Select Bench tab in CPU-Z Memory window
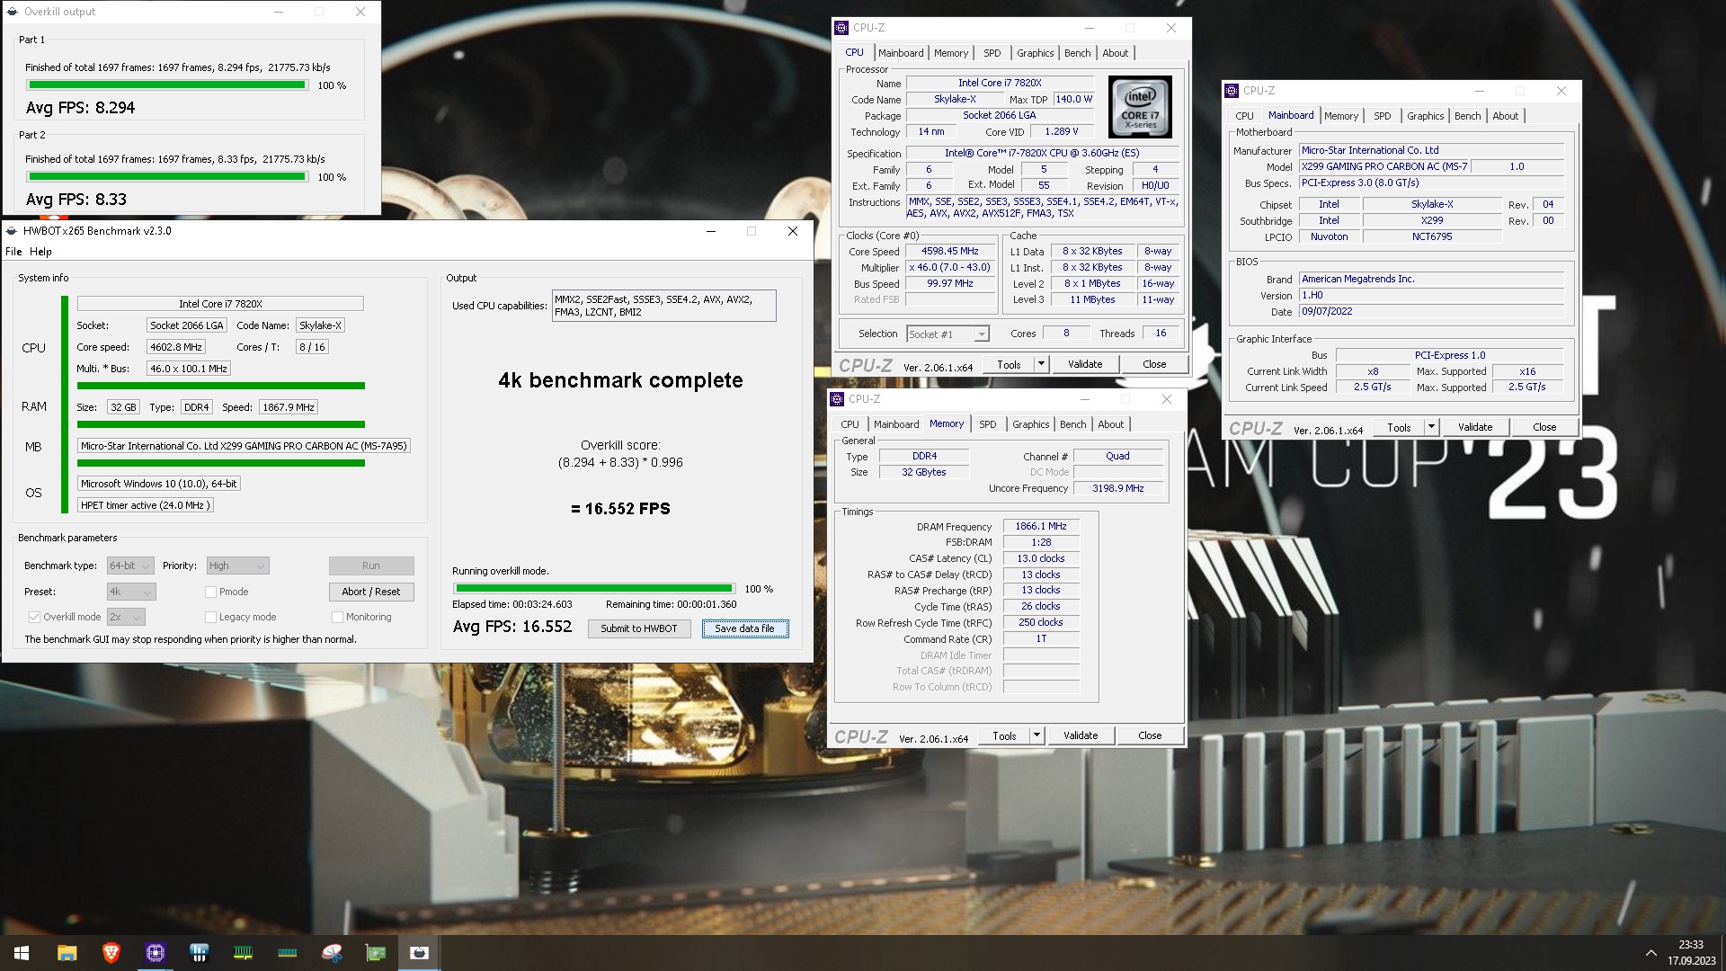This screenshot has height=971, width=1726. (x=1072, y=424)
